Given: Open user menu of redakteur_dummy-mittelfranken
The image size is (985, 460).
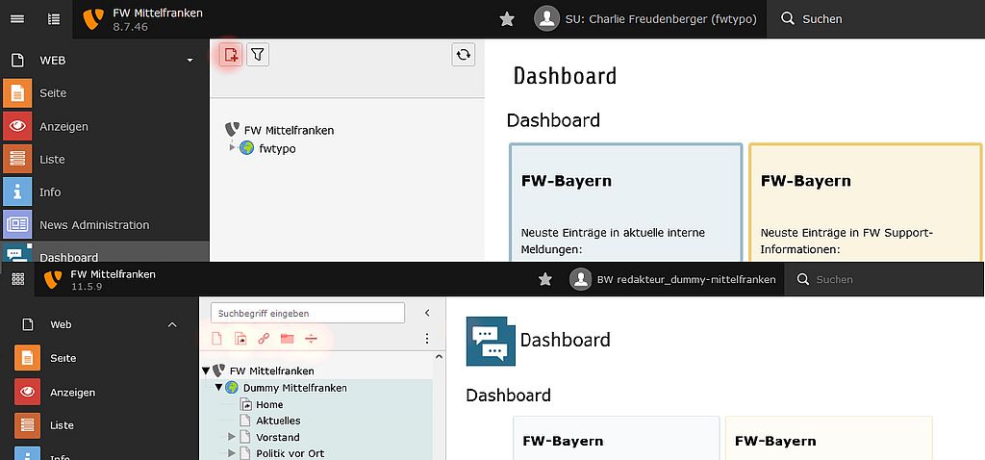Looking at the screenshot, I should pyautogui.click(x=672, y=279).
